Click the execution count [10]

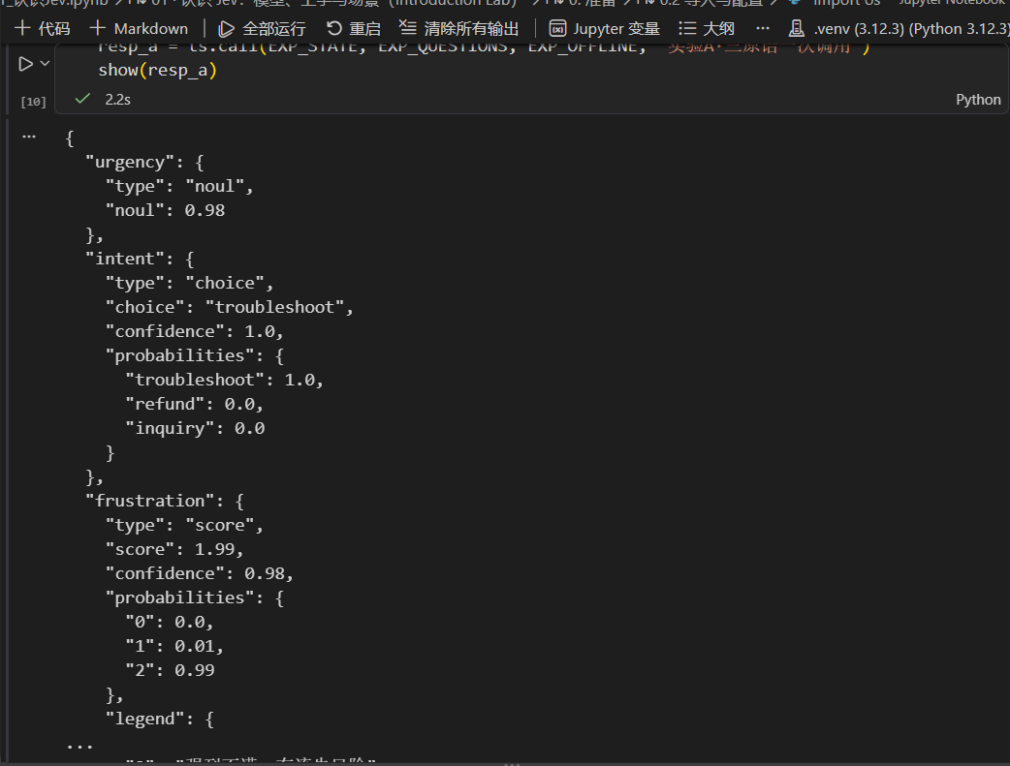point(34,102)
